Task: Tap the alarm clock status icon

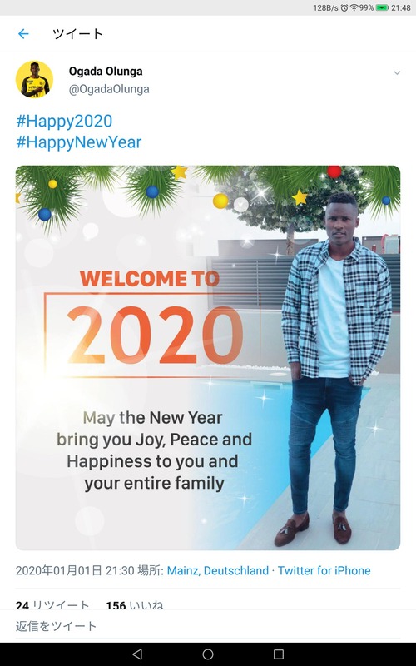Action: (344, 7)
